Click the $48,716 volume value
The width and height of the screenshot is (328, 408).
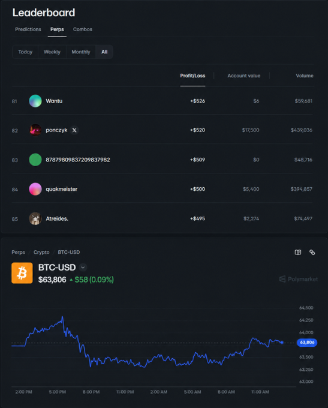point(303,160)
